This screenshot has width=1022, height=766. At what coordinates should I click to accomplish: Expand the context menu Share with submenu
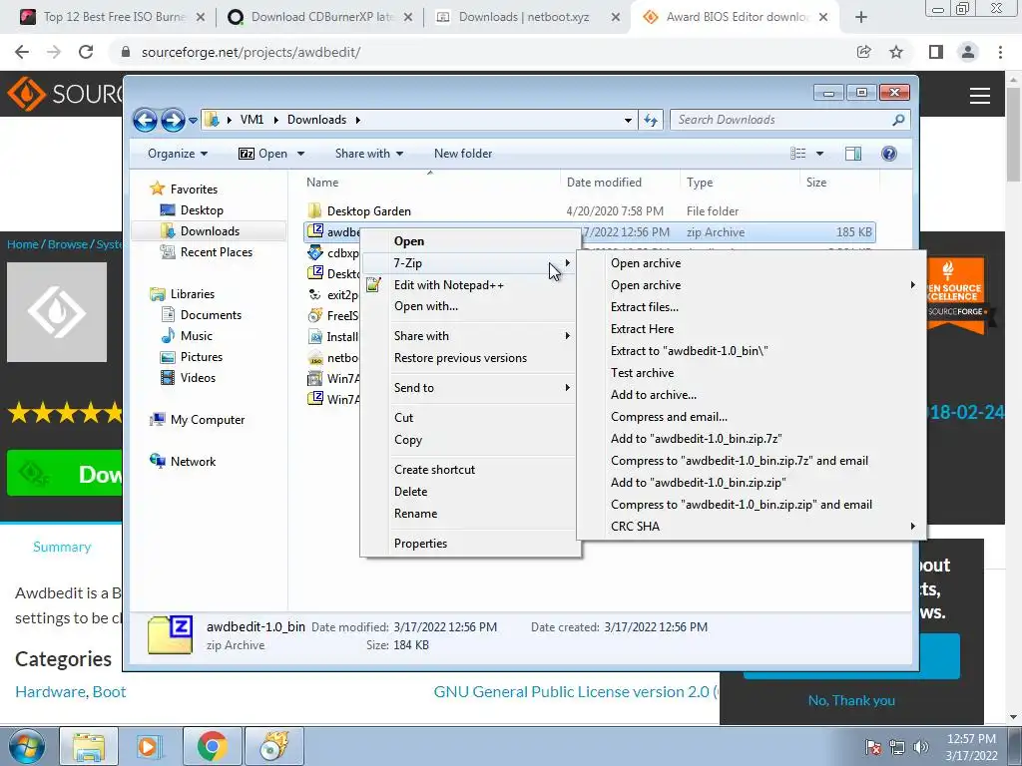(x=469, y=336)
